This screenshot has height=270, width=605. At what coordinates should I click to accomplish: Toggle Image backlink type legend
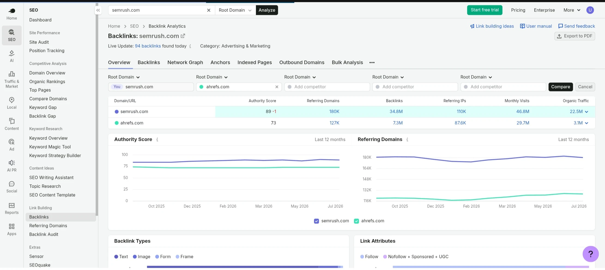point(141,257)
